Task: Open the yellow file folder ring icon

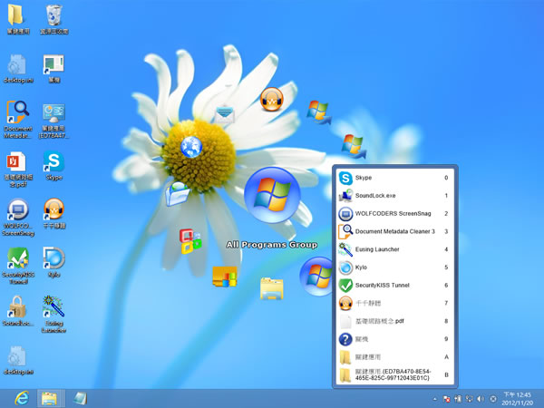Action: [272, 288]
